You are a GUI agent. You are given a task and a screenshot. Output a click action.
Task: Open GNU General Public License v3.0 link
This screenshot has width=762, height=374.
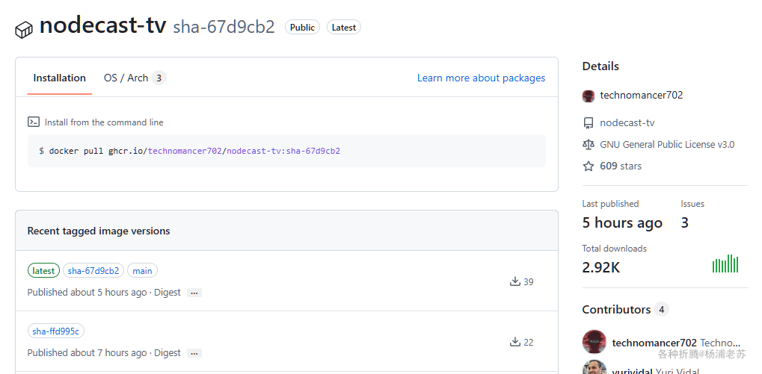pos(667,145)
